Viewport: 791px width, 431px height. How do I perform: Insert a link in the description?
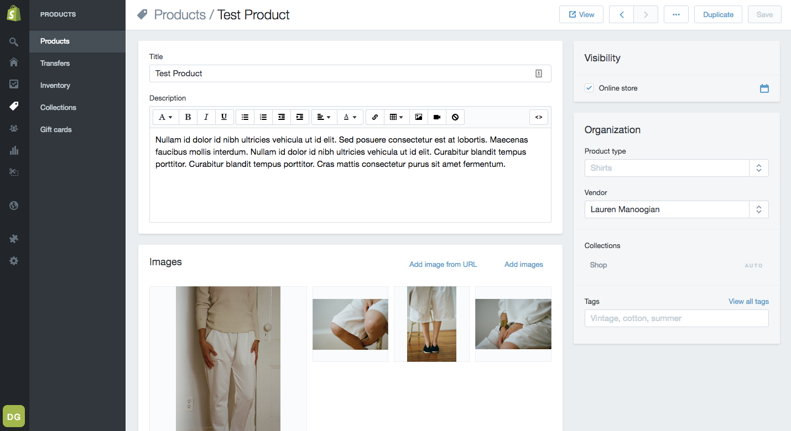[x=374, y=117]
